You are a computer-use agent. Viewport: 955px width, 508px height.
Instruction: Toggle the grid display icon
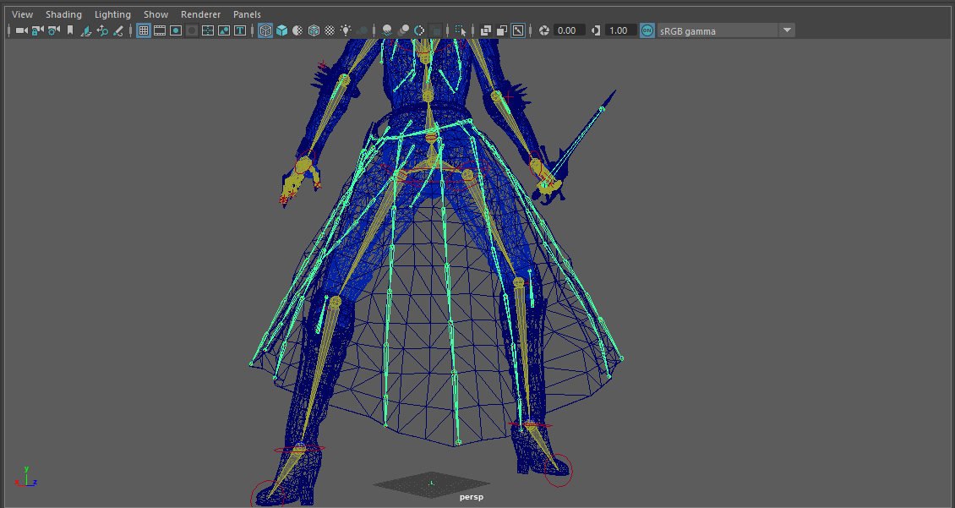[x=144, y=30]
